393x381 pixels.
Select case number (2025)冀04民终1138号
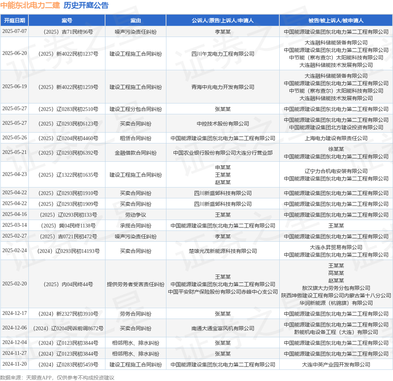pyautogui.click(x=67, y=226)
